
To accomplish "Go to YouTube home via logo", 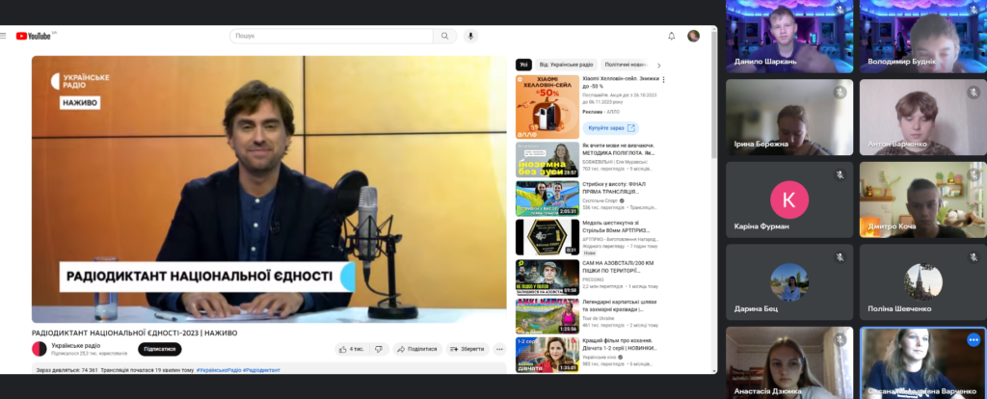I will point(34,36).
